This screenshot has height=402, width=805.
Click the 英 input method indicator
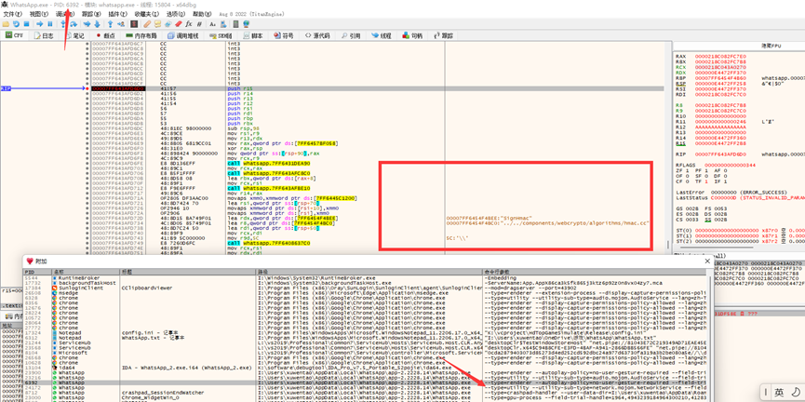778,393
